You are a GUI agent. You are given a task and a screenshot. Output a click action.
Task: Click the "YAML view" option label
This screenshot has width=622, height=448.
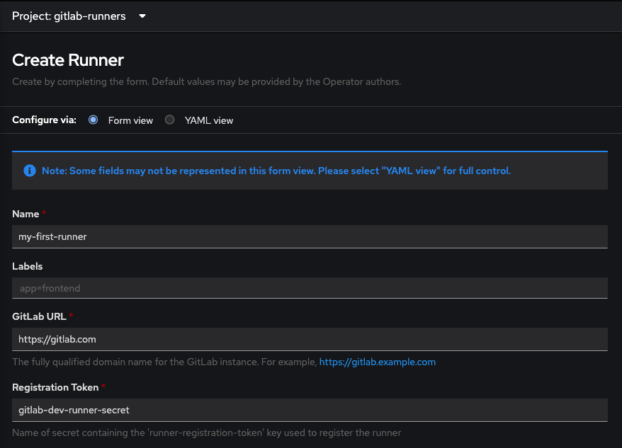coord(209,120)
